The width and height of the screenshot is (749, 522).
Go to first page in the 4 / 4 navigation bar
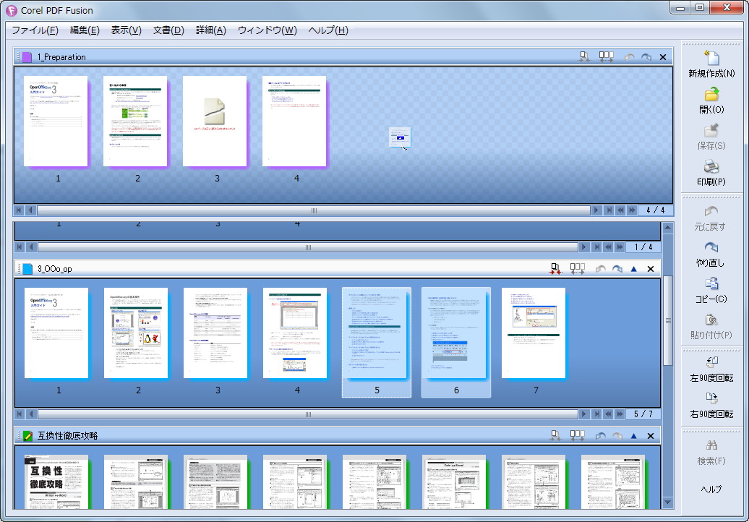coord(19,210)
